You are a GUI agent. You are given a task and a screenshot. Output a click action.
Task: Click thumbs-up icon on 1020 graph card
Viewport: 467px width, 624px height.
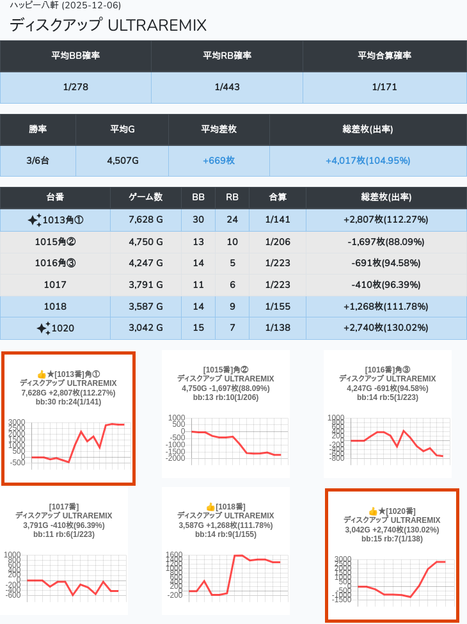coord(373,511)
